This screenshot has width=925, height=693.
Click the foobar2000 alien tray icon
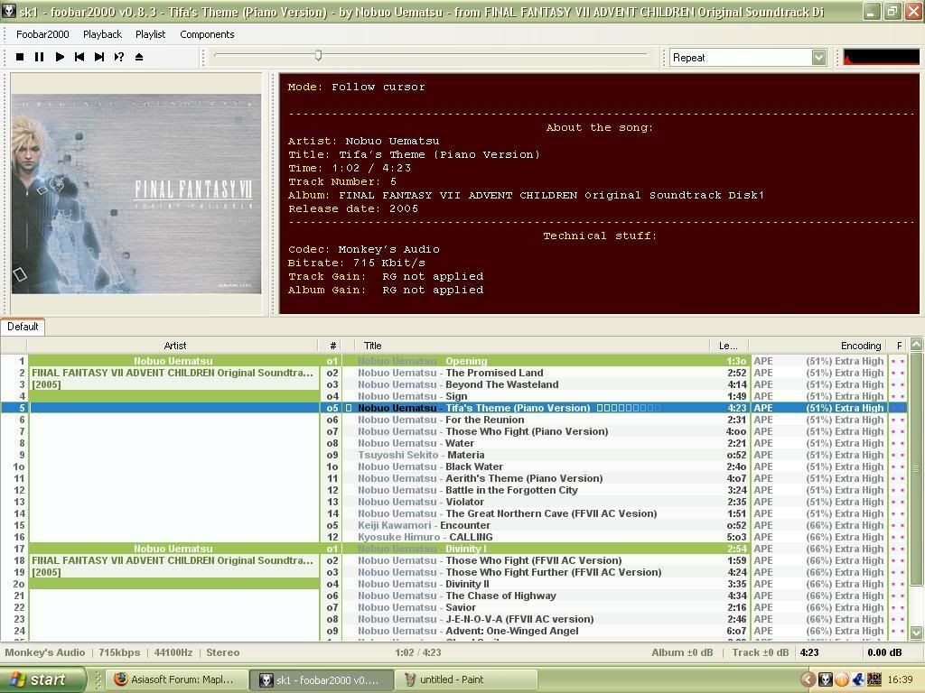pyautogui.click(x=825, y=679)
